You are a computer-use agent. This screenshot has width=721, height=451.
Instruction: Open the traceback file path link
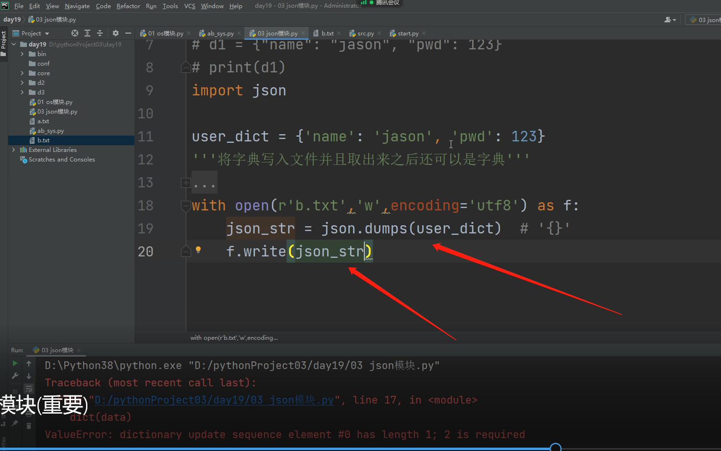pos(214,400)
